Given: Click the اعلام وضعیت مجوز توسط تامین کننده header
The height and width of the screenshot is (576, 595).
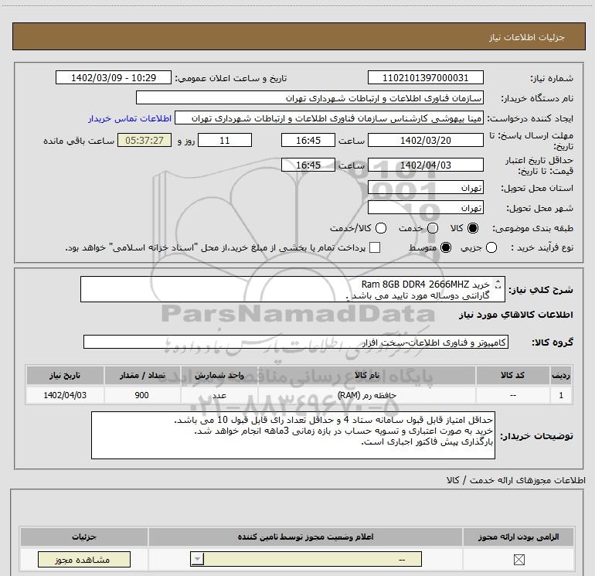Looking at the screenshot, I should tap(305, 537).
